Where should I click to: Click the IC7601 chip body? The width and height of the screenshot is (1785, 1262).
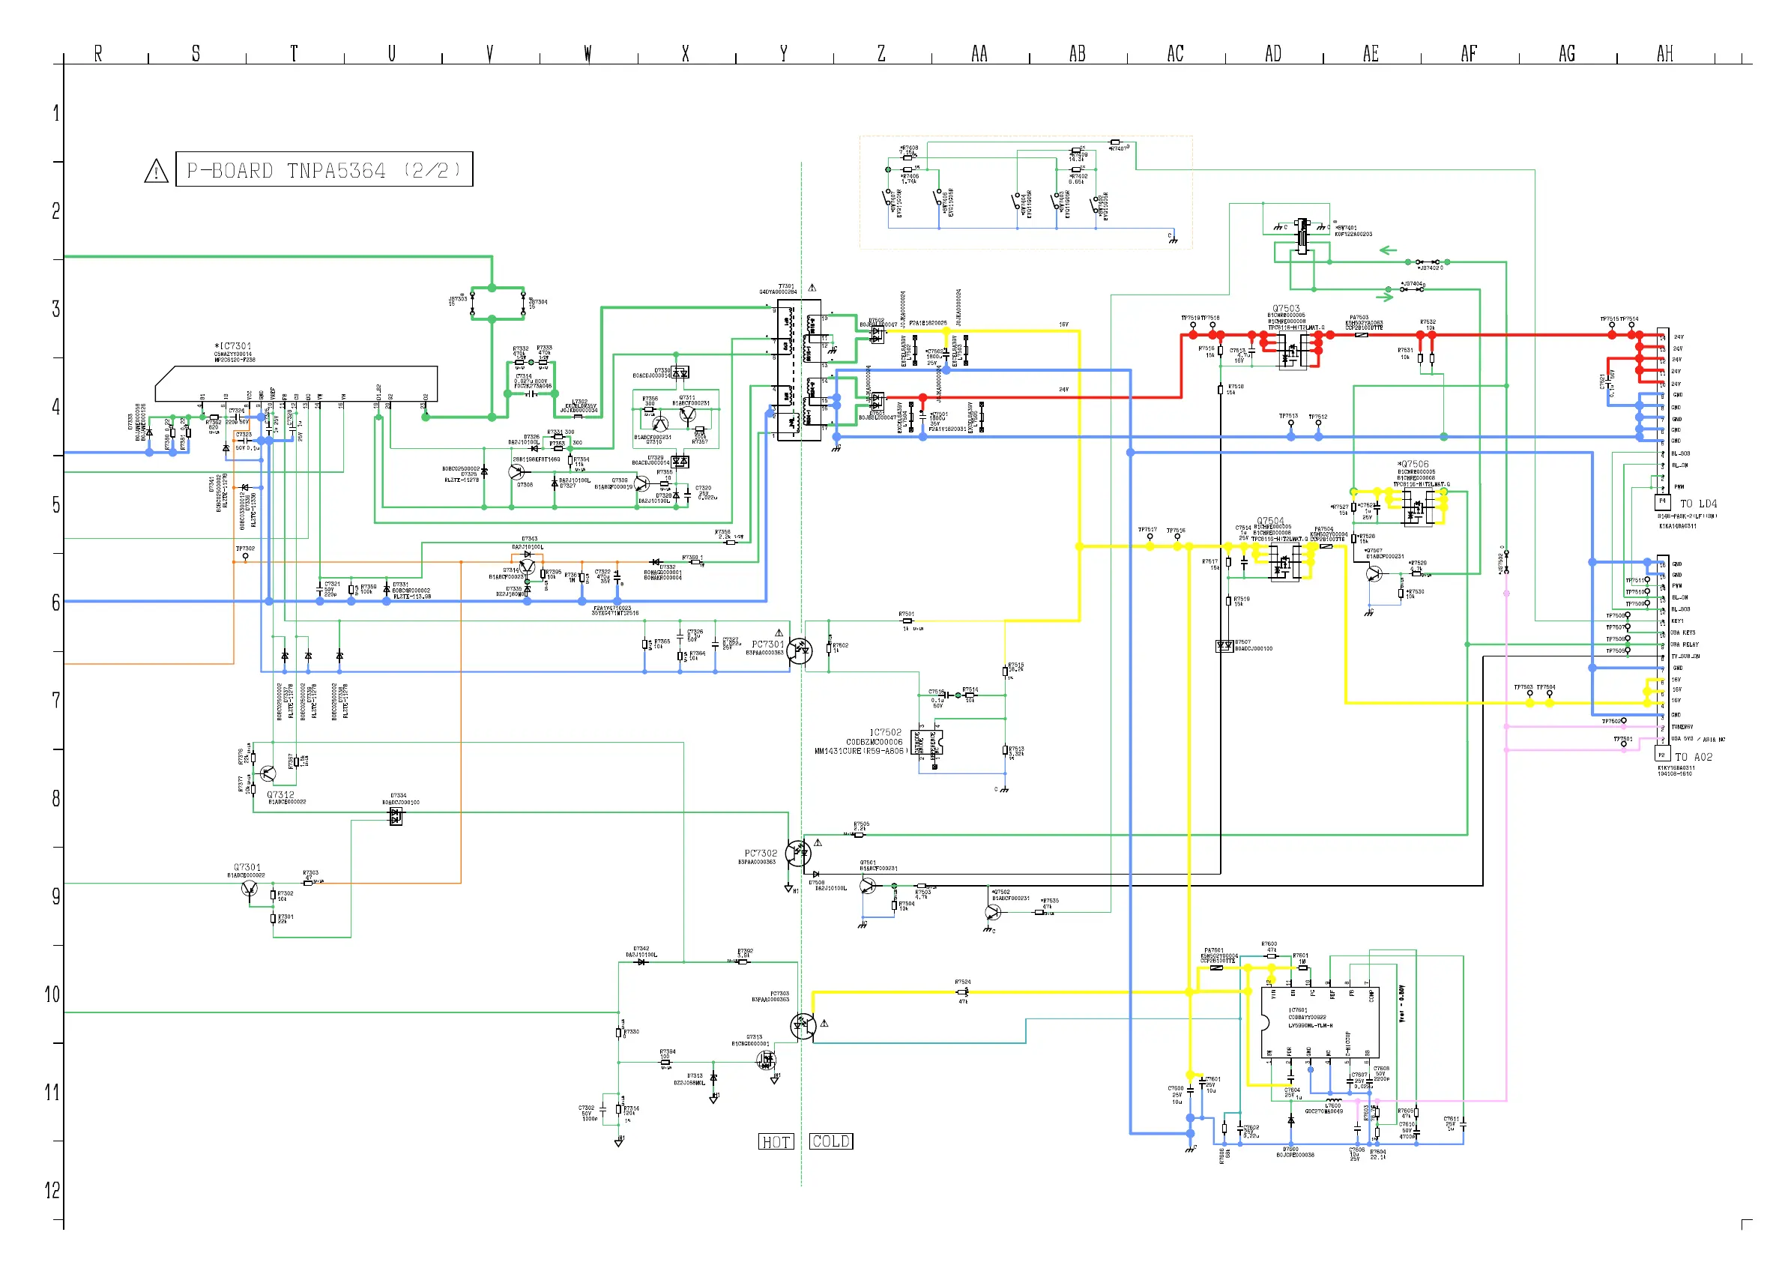tap(1320, 1022)
